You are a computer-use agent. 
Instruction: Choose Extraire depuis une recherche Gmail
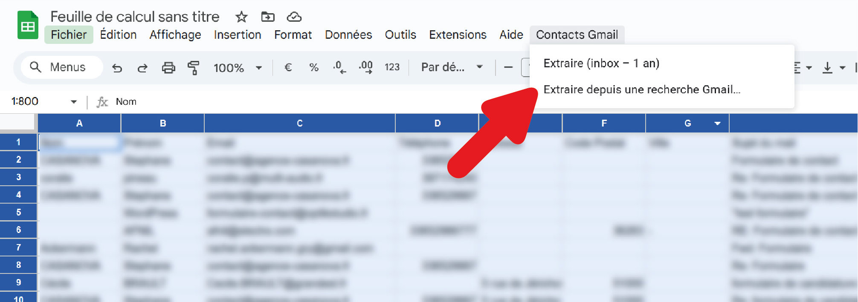tap(641, 90)
